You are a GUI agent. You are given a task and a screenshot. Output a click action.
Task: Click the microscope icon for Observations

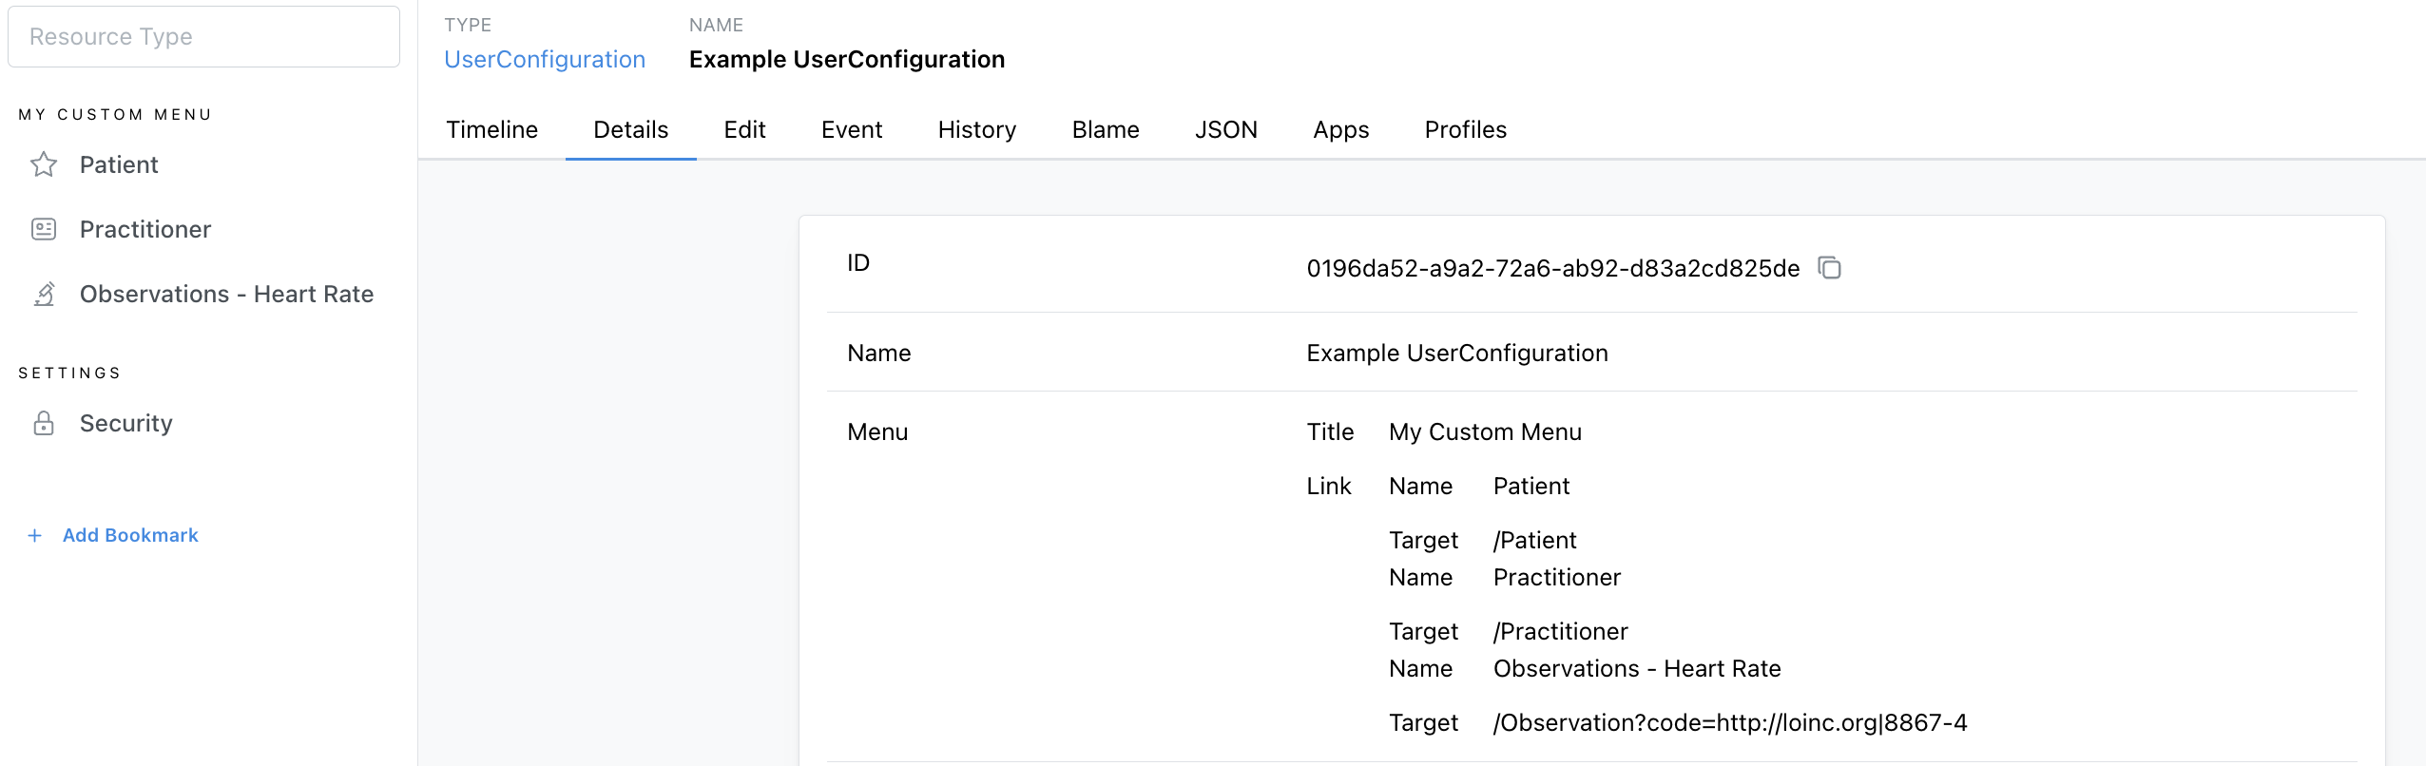44,294
